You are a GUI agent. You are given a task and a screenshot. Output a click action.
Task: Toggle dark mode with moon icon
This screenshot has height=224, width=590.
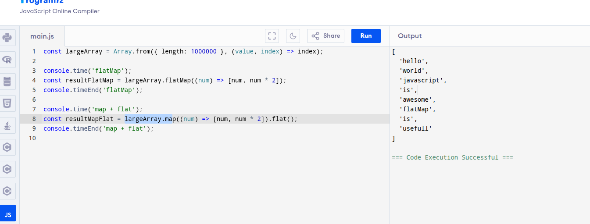click(293, 36)
